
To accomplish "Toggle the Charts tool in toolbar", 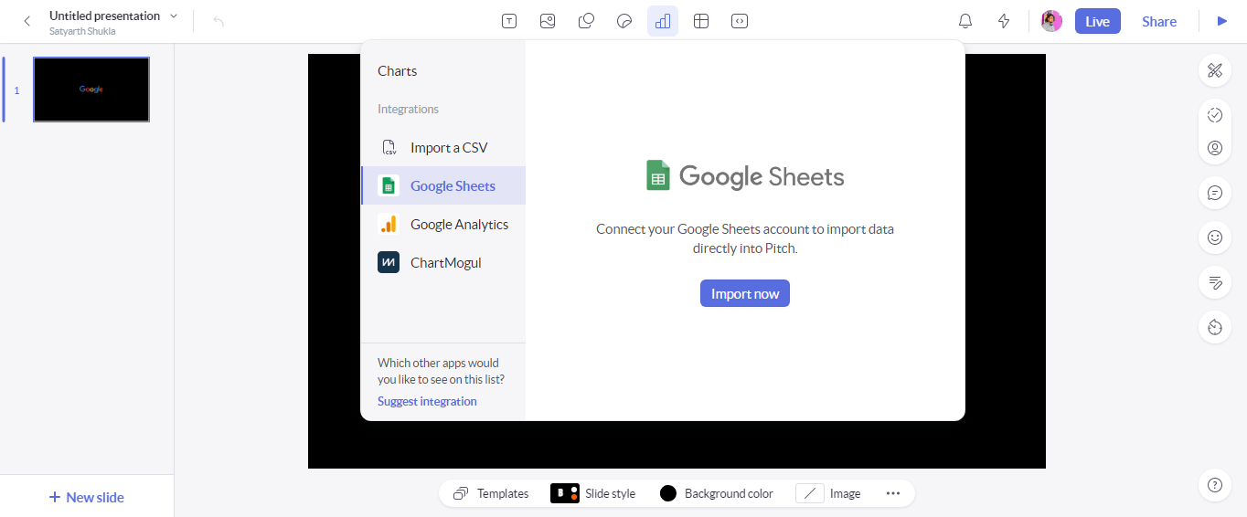I will coord(663,21).
